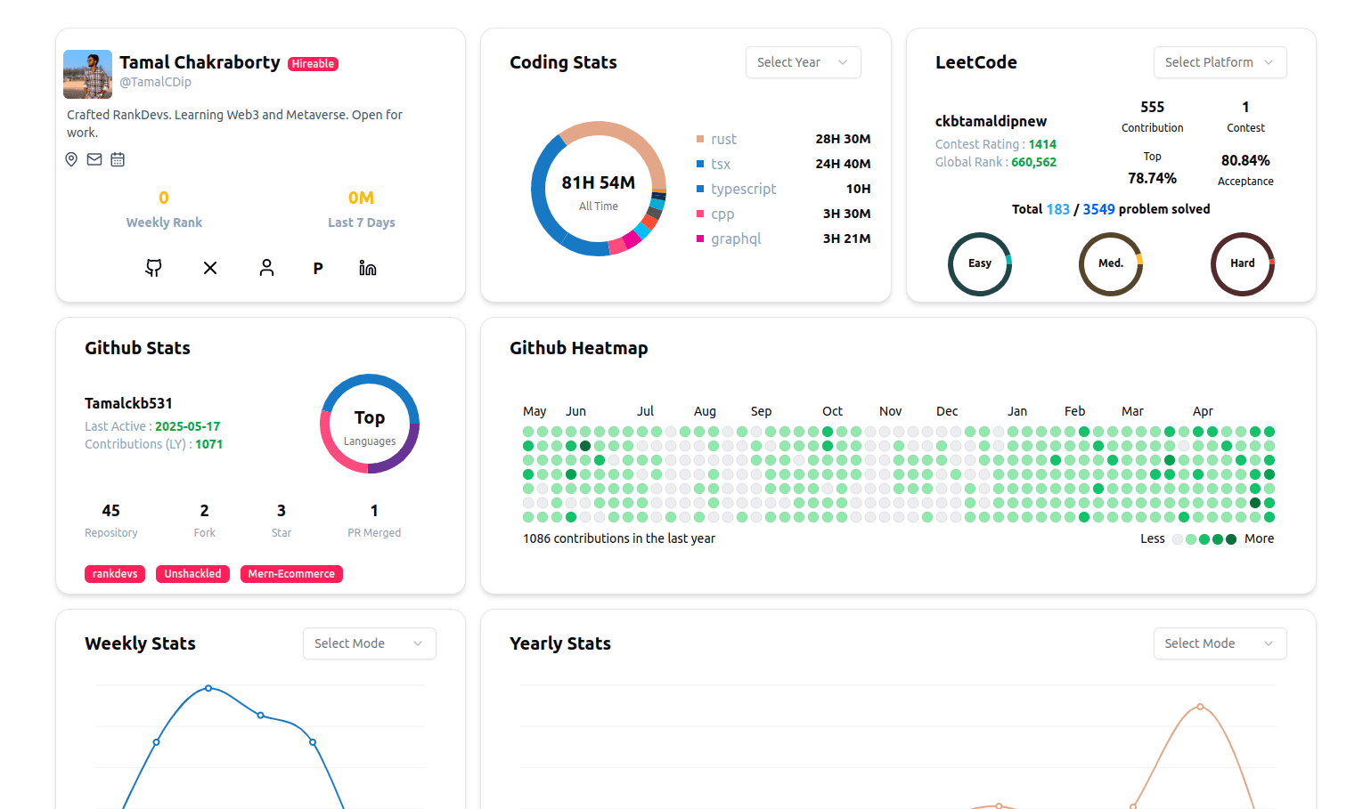
Task: Click the Contributions (LY) 1071 value
Action: pos(208,444)
